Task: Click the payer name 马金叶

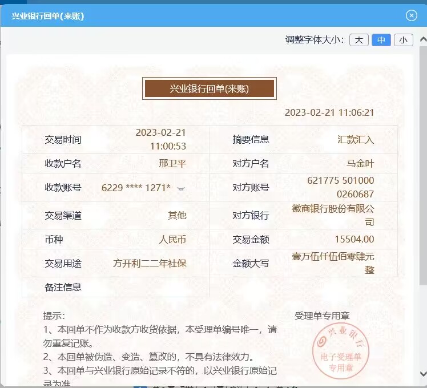Action: click(x=360, y=164)
